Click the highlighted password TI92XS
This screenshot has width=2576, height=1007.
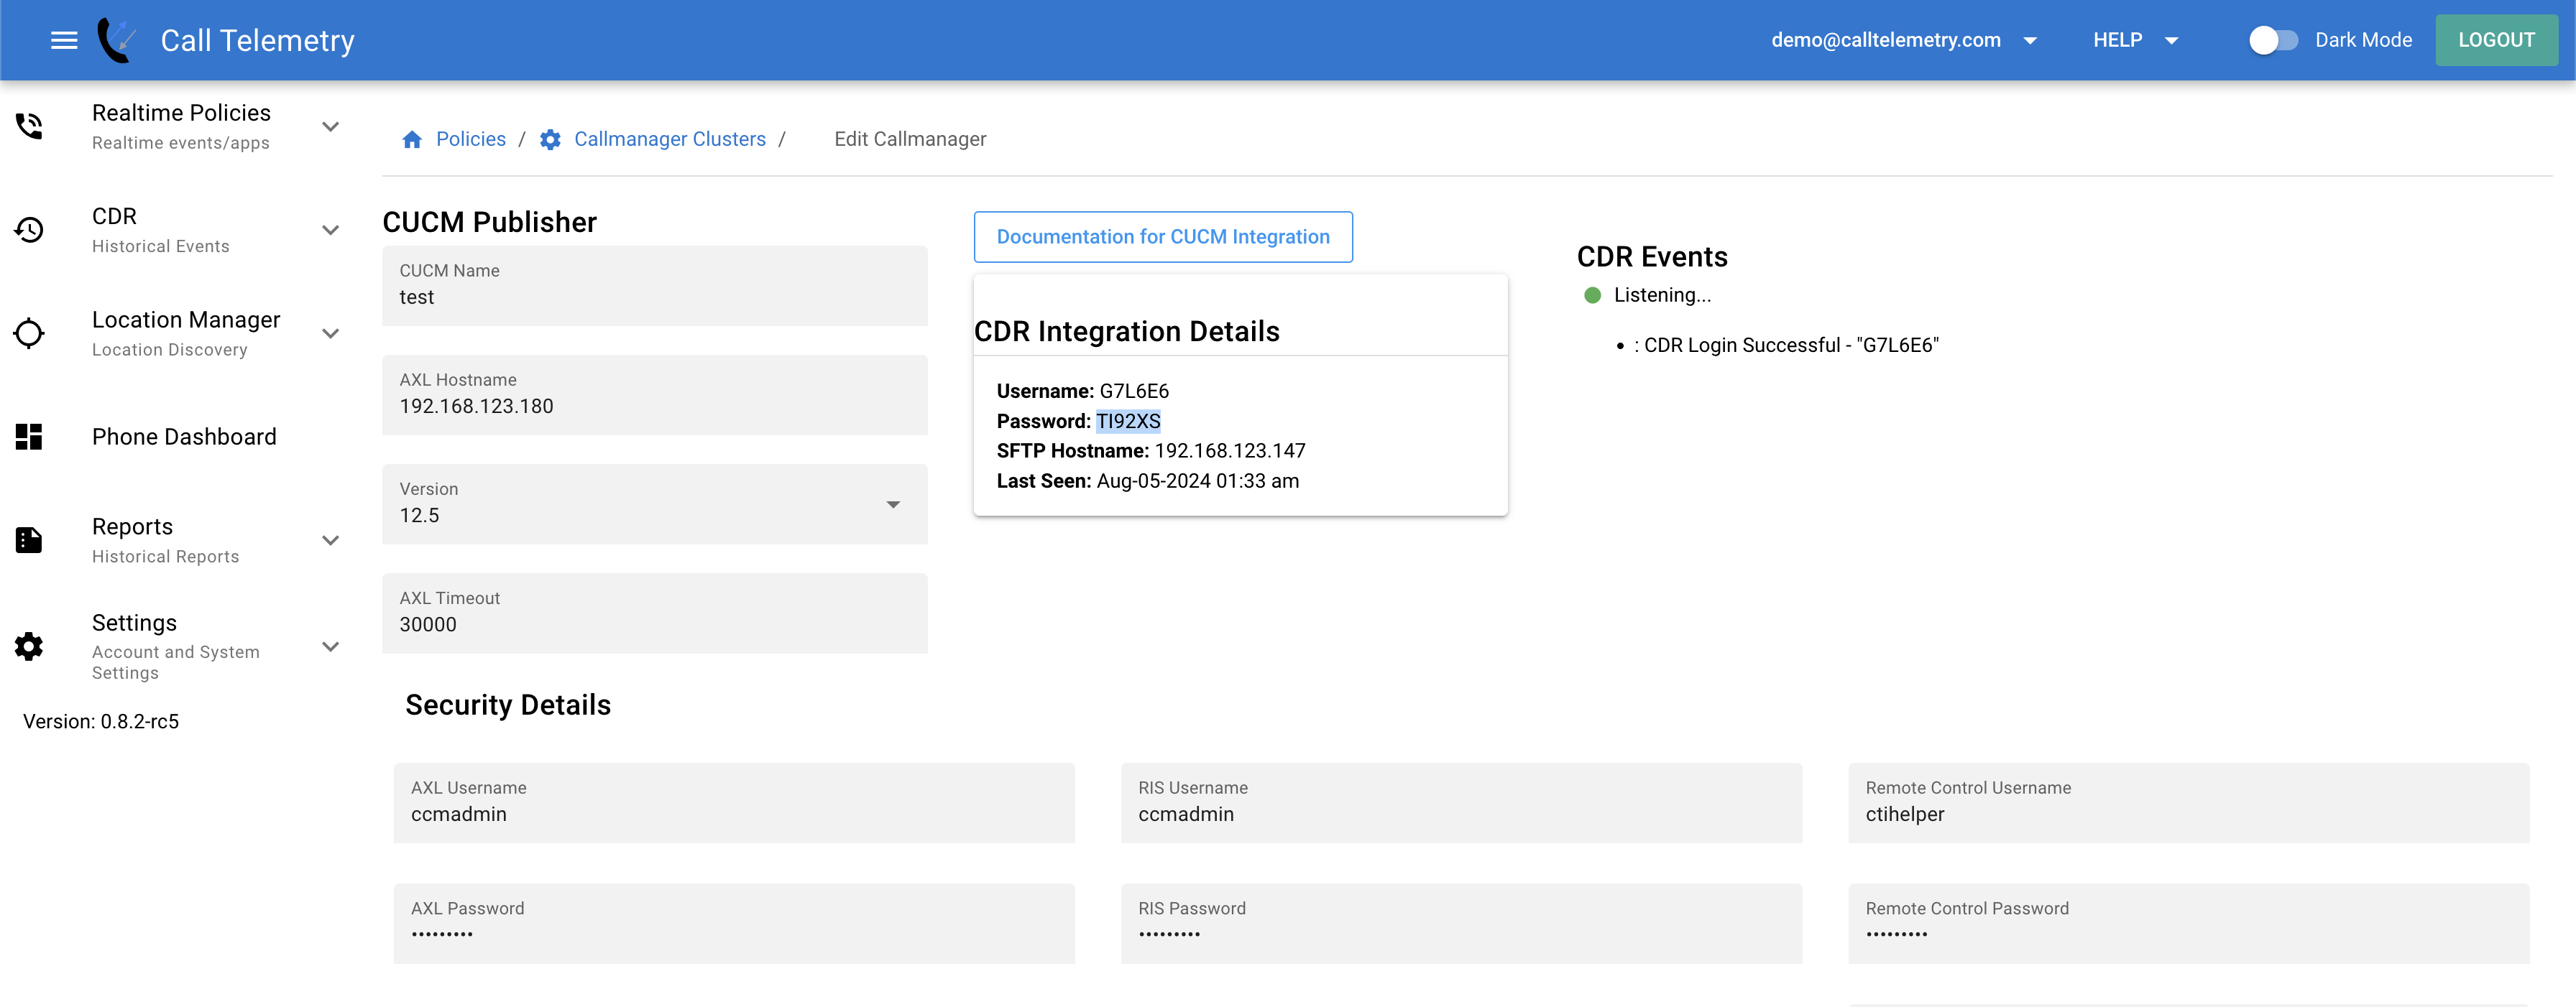1128,421
